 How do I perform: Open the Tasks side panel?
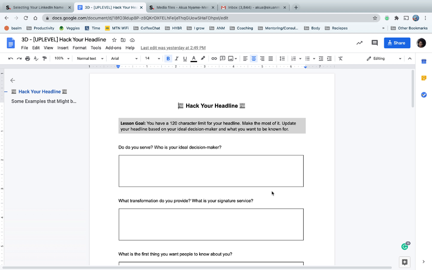click(x=424, y=95)
